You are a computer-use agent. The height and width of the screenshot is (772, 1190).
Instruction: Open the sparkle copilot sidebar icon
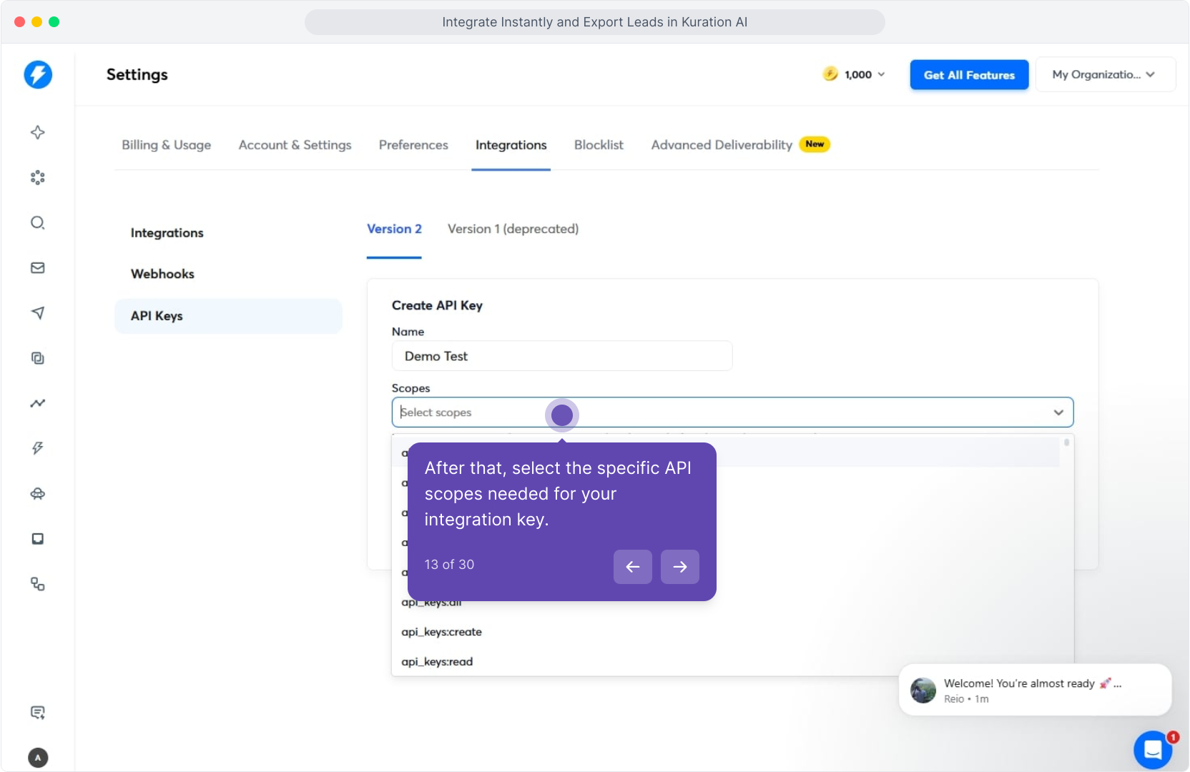point(38,132)
